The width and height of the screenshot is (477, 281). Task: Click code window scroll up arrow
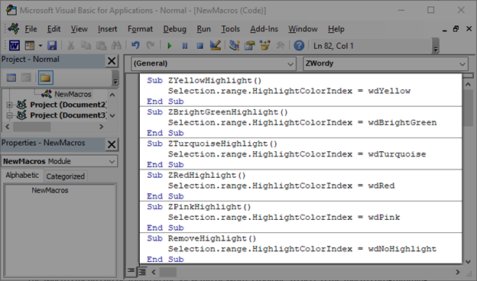[x=468, y=85]
